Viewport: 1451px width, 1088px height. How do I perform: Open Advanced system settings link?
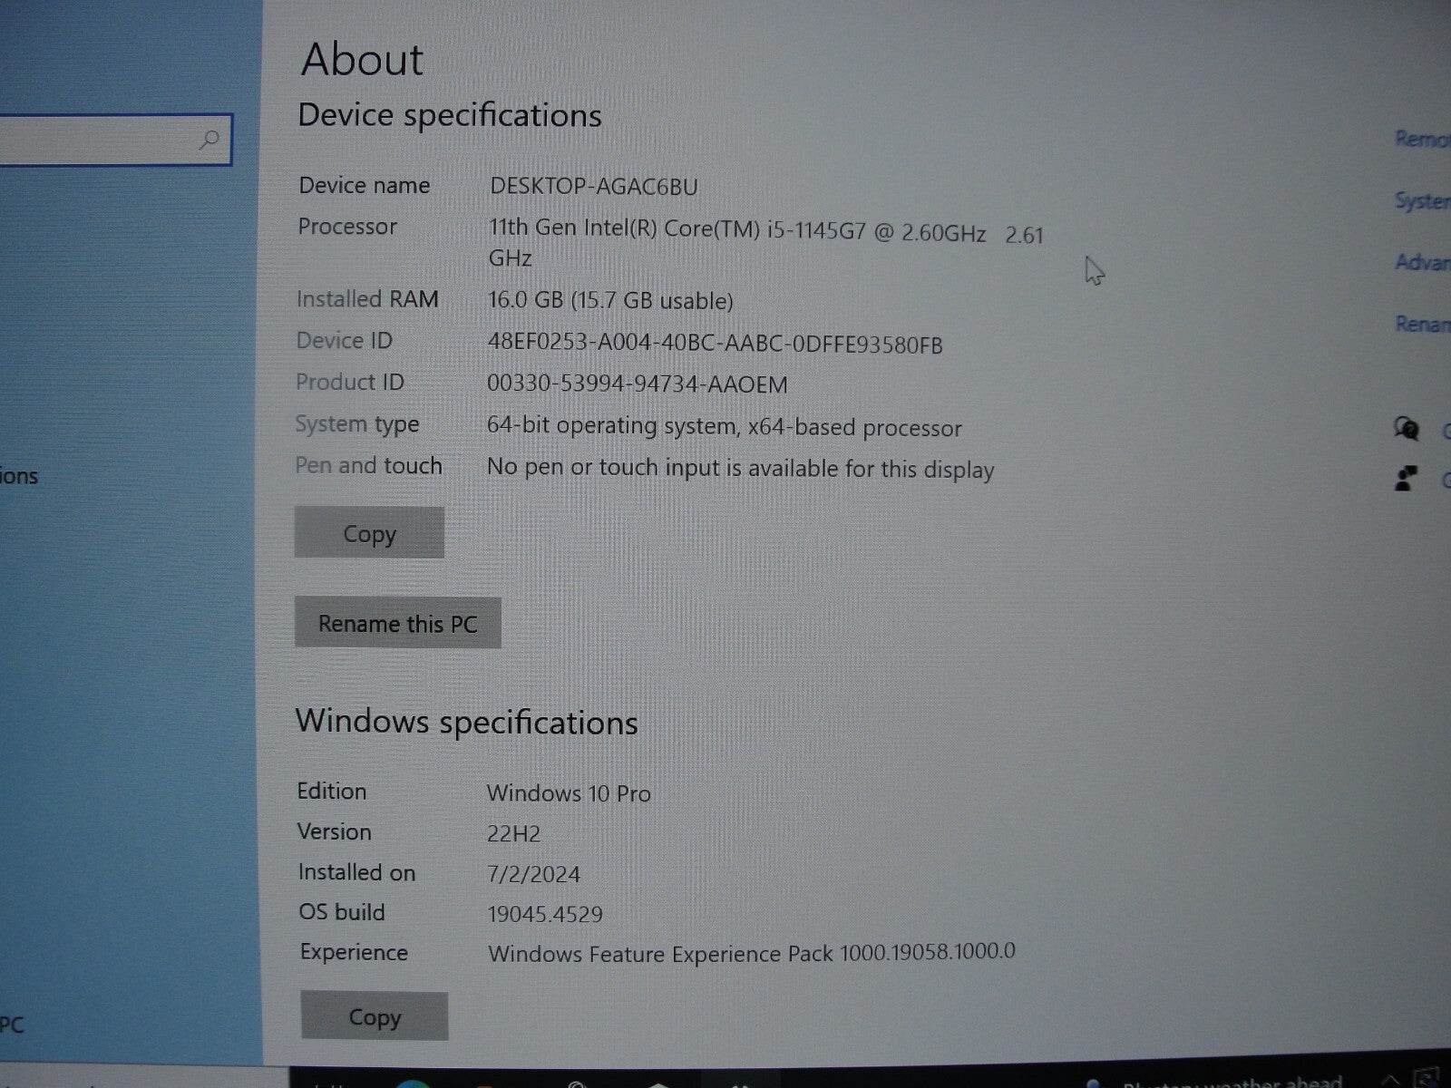(x=1426, y=263)
